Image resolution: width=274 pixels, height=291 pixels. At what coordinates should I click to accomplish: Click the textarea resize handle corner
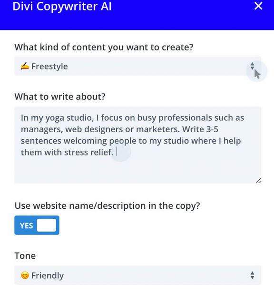(258, 181)
